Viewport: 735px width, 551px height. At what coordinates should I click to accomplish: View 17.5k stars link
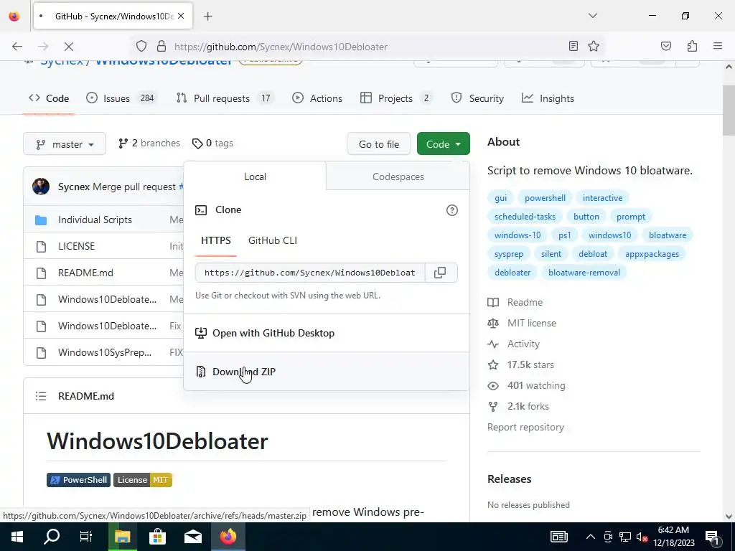pyautogui.click(x=521, y=364)
